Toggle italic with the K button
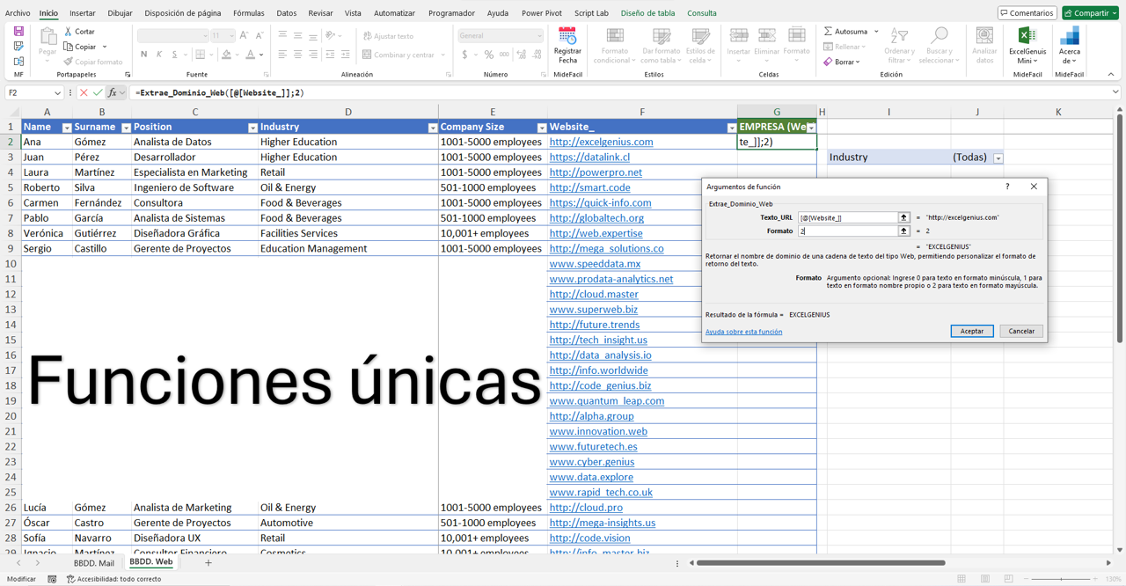 coord(159,55)
